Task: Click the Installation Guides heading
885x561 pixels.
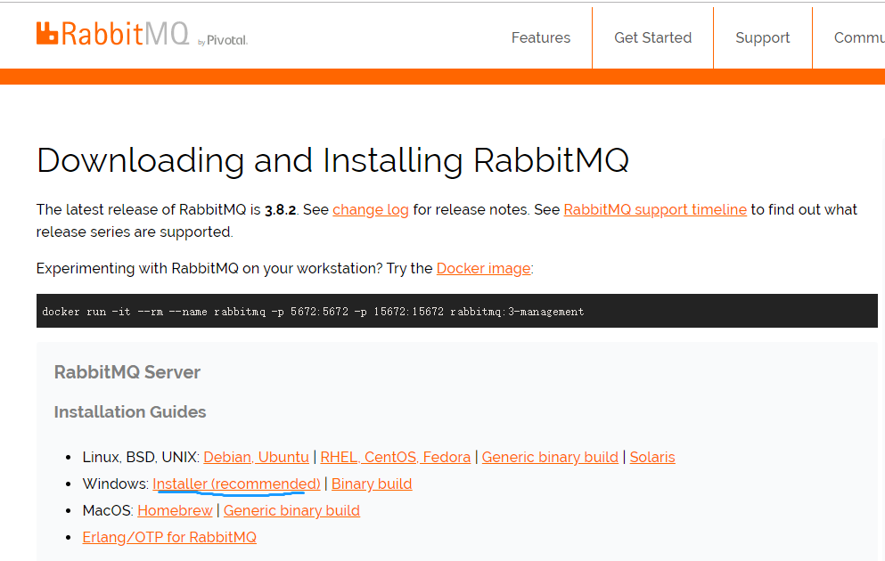Action: point(130,412)
